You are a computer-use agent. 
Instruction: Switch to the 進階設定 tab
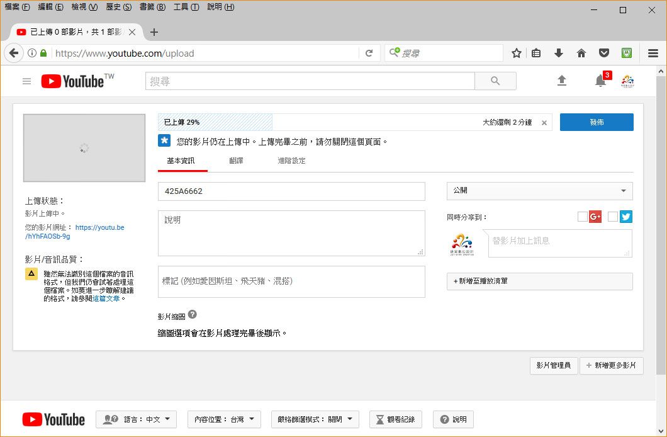(x=291, y=161)
